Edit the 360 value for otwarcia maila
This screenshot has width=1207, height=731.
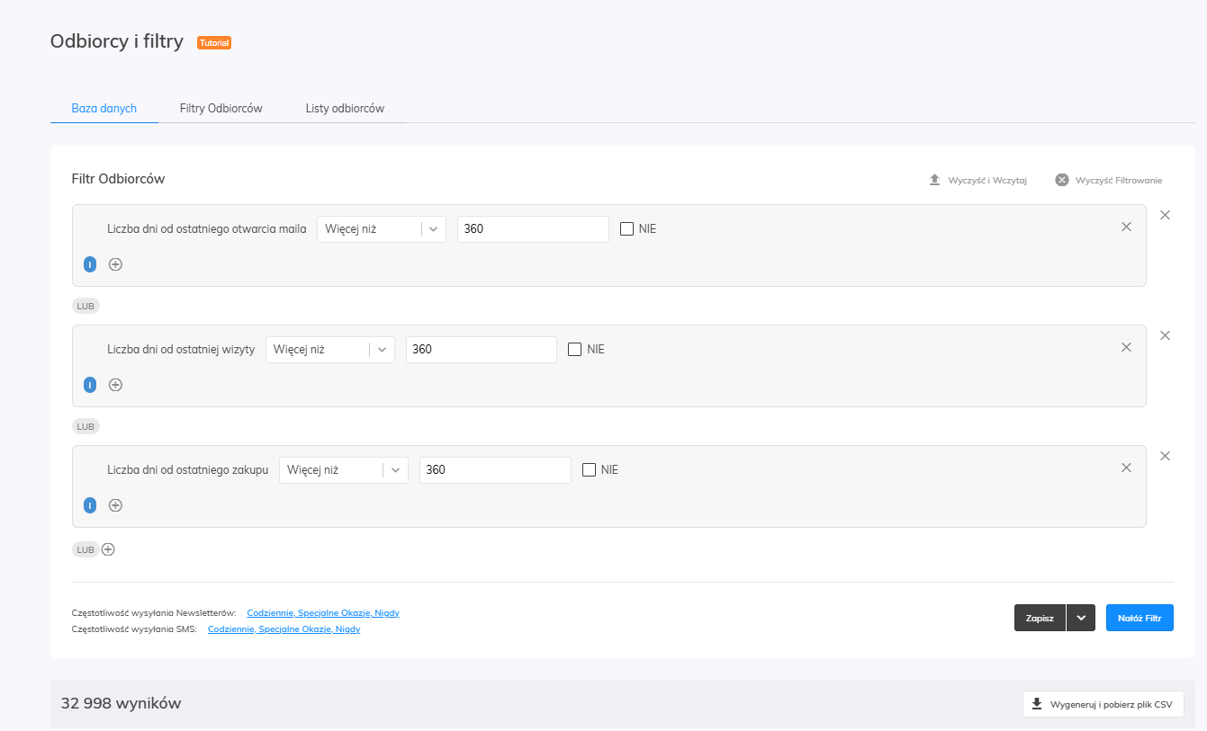click(x=533, y=229)
